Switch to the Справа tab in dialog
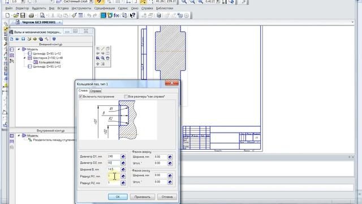The width and height of the screenshot is (362, 204). point(96,91)
